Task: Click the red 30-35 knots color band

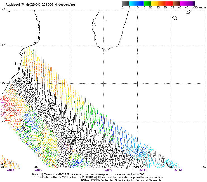Action: click(x=169, y=3)
